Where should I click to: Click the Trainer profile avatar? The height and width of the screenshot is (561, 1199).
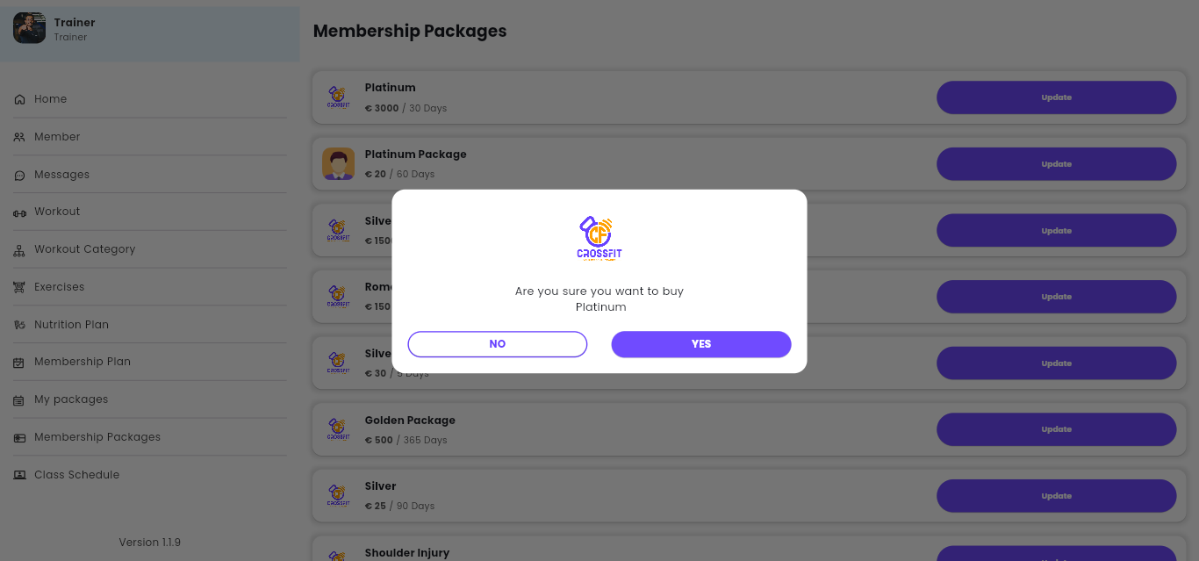[x=29, y=28]
